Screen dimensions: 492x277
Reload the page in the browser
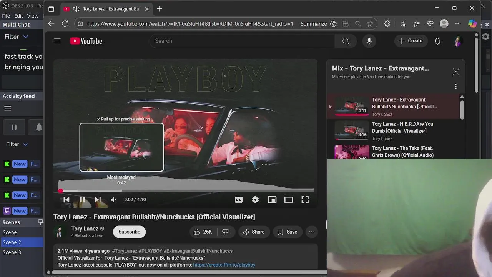tap(65, 24)
